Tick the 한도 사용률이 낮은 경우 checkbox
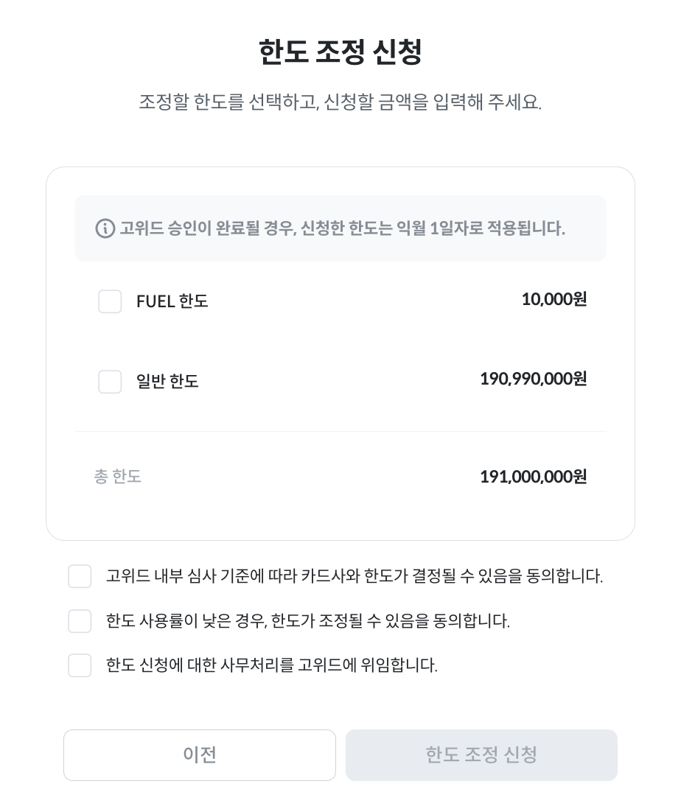This screenshot has height=809, width=681. [x=80, y=621]
